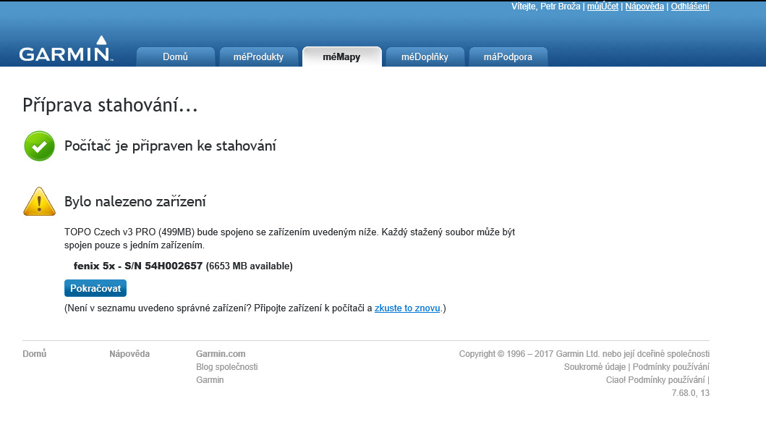Viewport: 766px width, 438px height.
Task: Select the méMapy tab
Action: click(x=341, y=56)
